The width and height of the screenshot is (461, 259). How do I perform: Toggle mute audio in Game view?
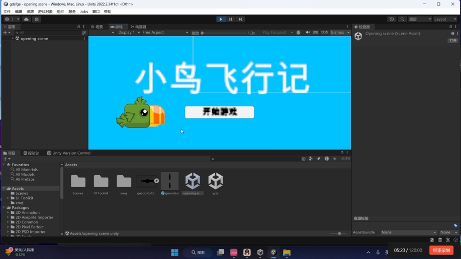pyautogui.click(x=308, y=33)
